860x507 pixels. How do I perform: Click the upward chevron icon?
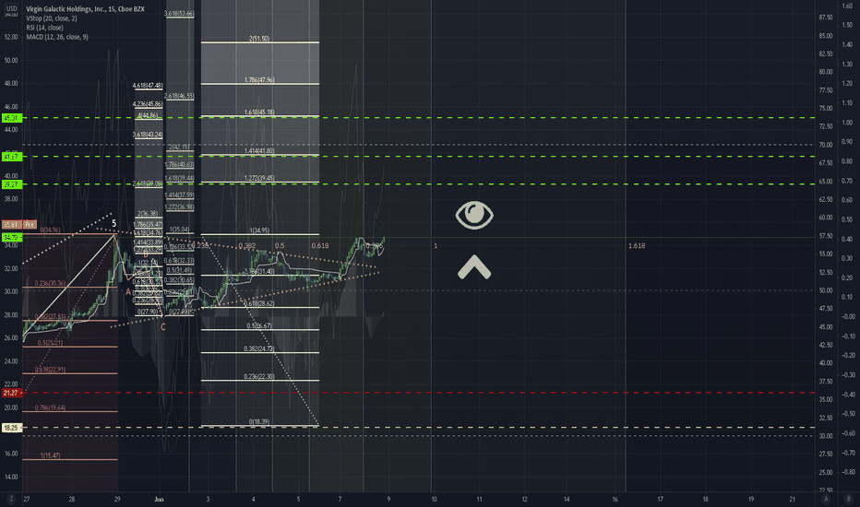pyautogui.click(x=474, y=267)
